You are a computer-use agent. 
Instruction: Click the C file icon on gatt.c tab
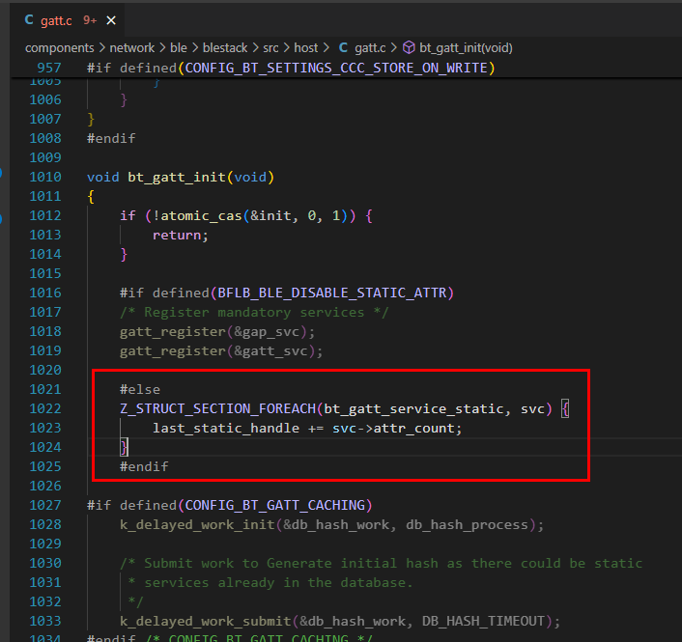point(29,20)
